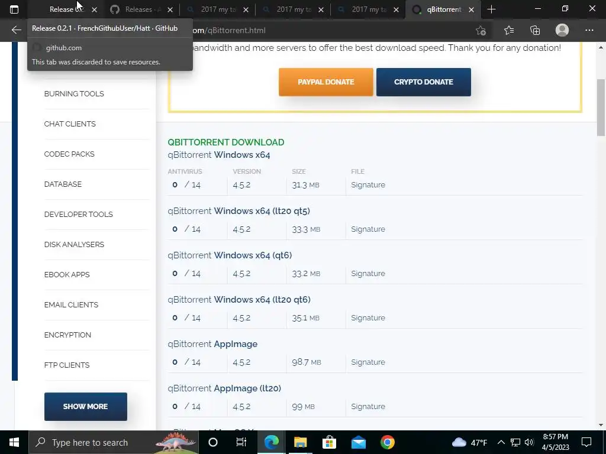Open the tab actions menu icon
The width and height of the screenshot is (606, 454).
(14, 9)
